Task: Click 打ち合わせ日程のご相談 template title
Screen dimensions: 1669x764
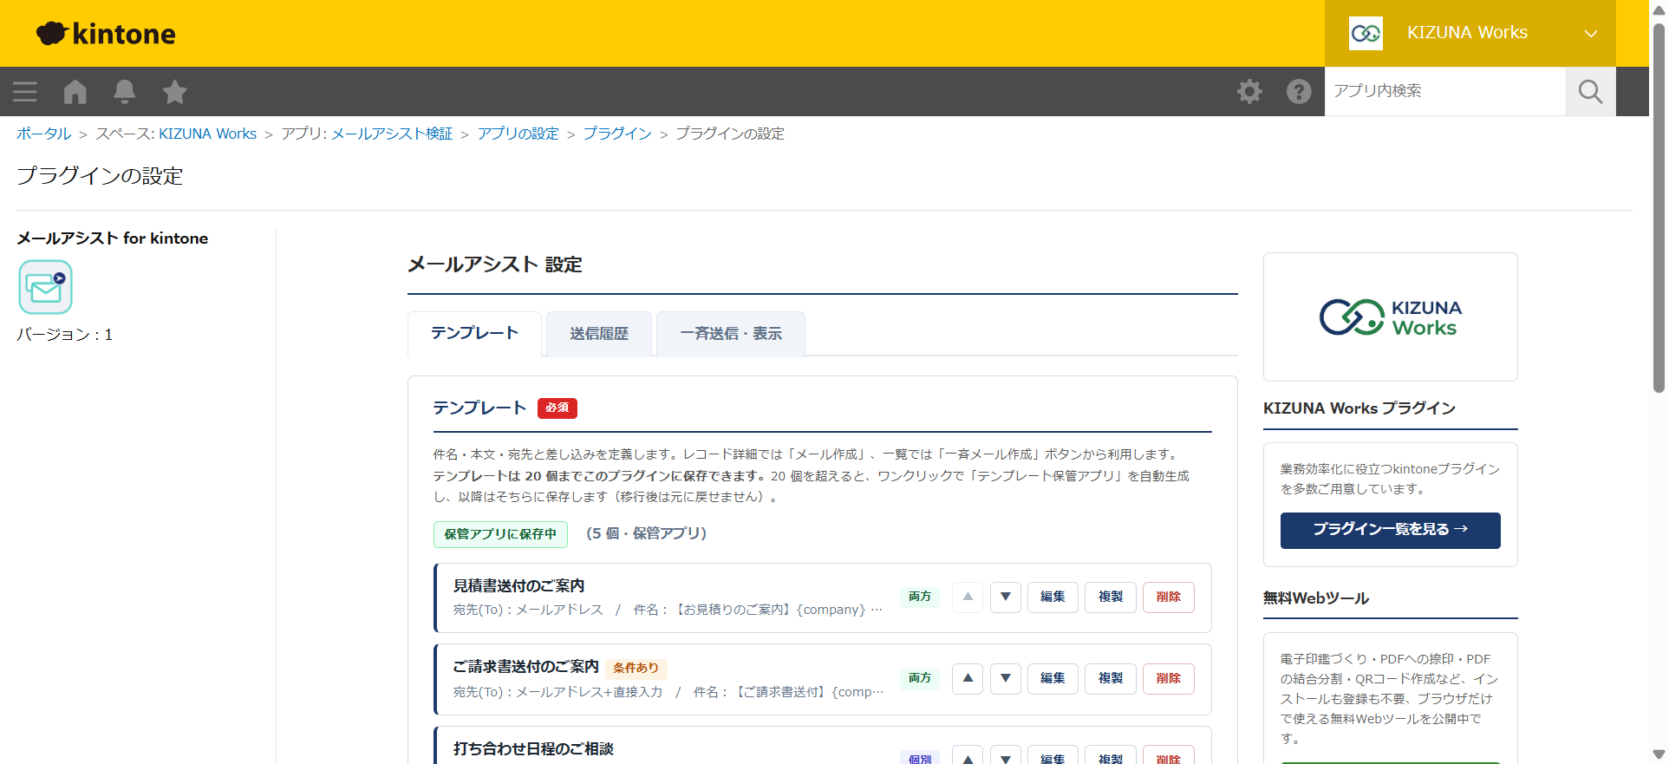Action: pyautogui.click(x=533, y=748)
